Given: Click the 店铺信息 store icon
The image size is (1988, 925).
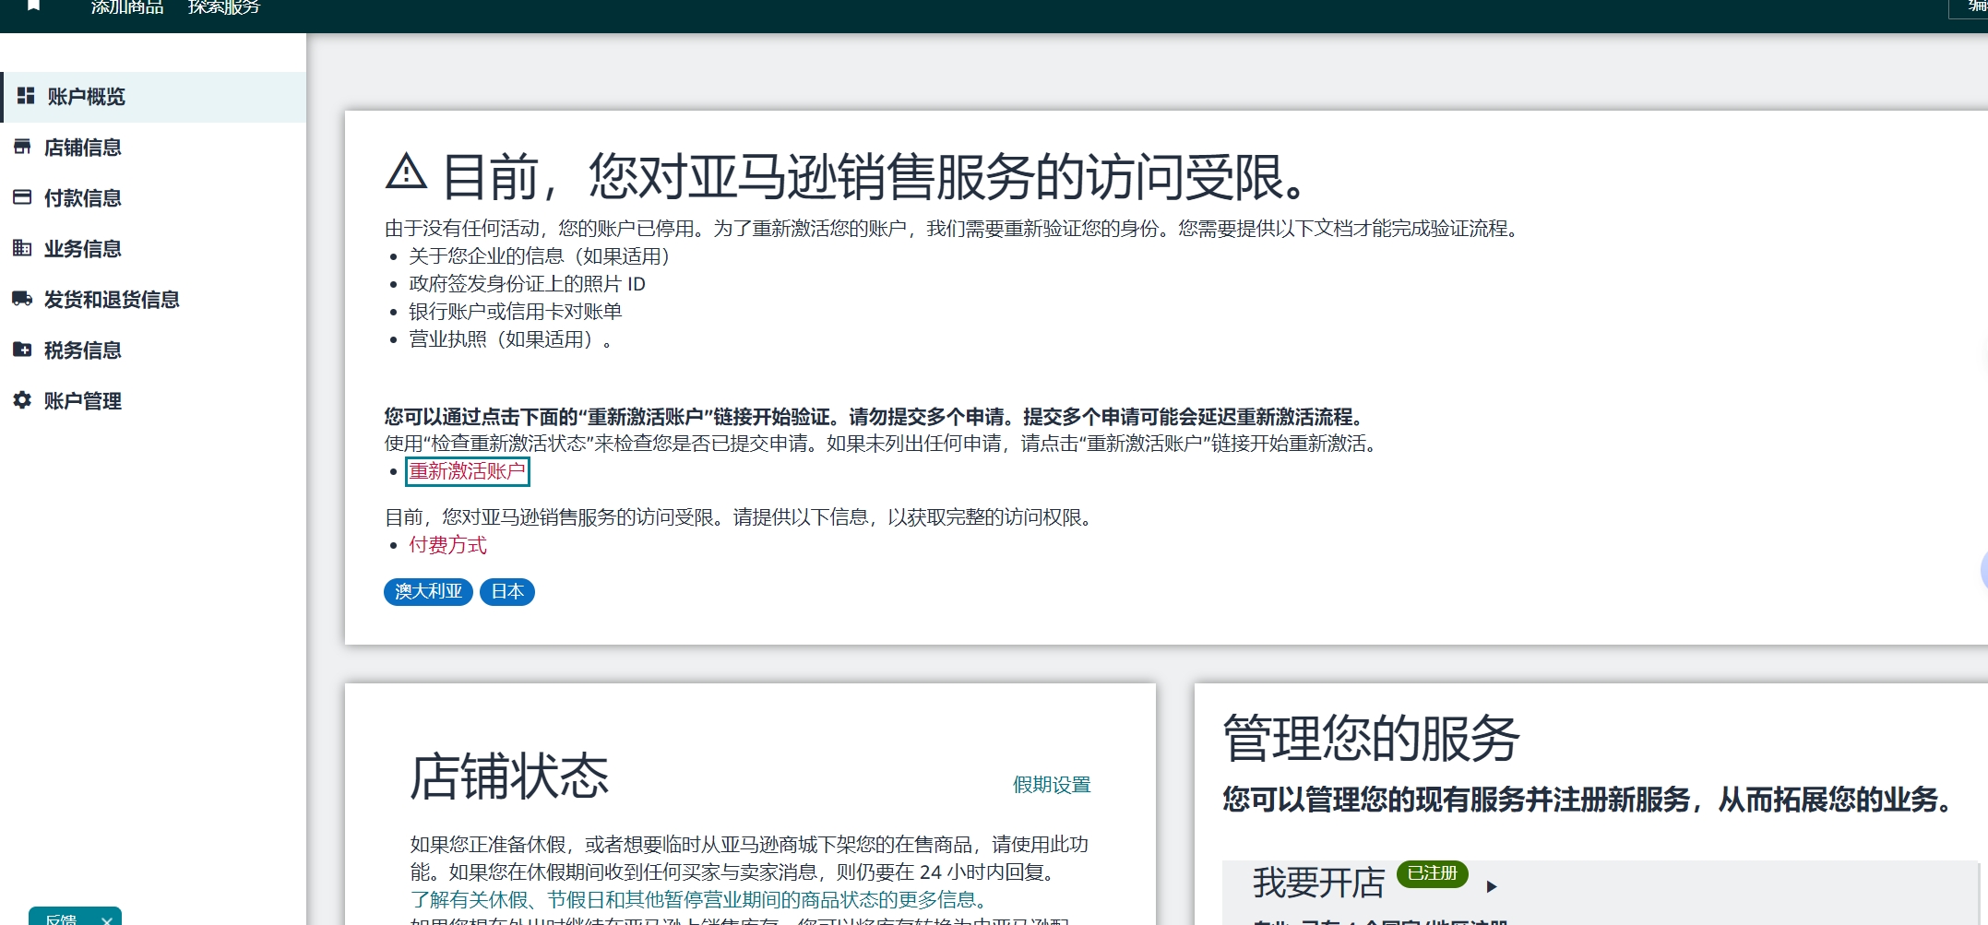Looking at the screenshot, I should coord(22,147).
